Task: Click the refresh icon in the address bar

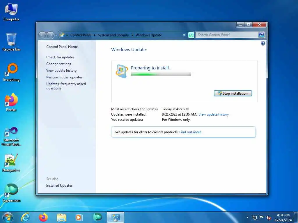Action: 191,35
